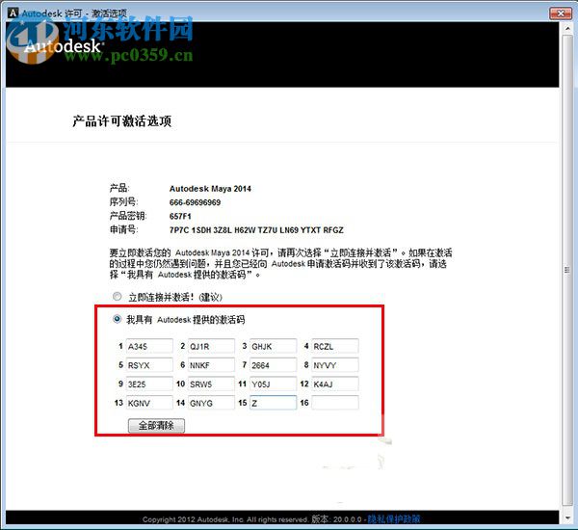The height and width of the screenshot is (530, 578).
Task: Click activation code field 9 containing 3E25
Action: pyautogui.click(x=149, y=384)
